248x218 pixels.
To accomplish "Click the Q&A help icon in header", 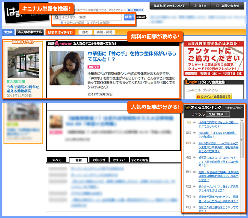I will (x=194, y=6).
